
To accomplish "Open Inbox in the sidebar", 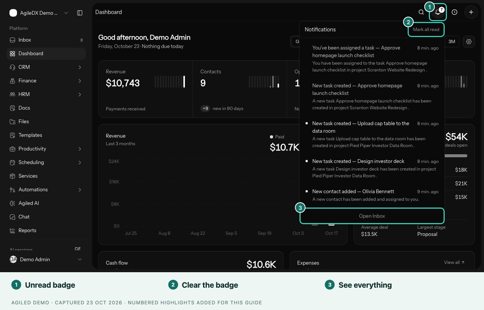I will click(x=46, y=40).
